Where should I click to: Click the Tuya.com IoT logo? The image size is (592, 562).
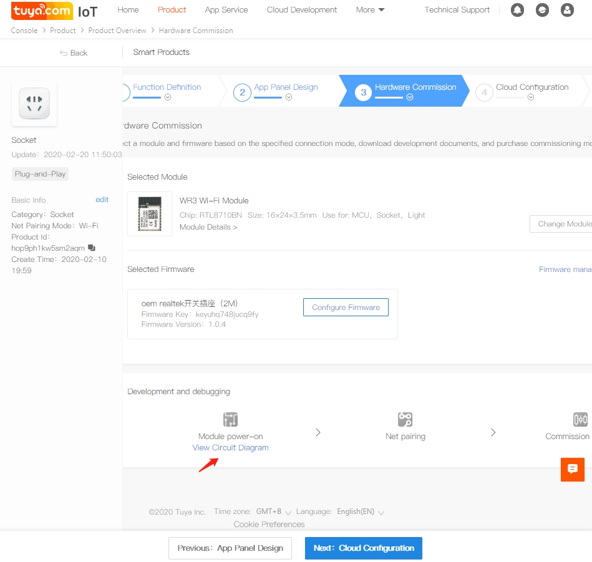54,11
